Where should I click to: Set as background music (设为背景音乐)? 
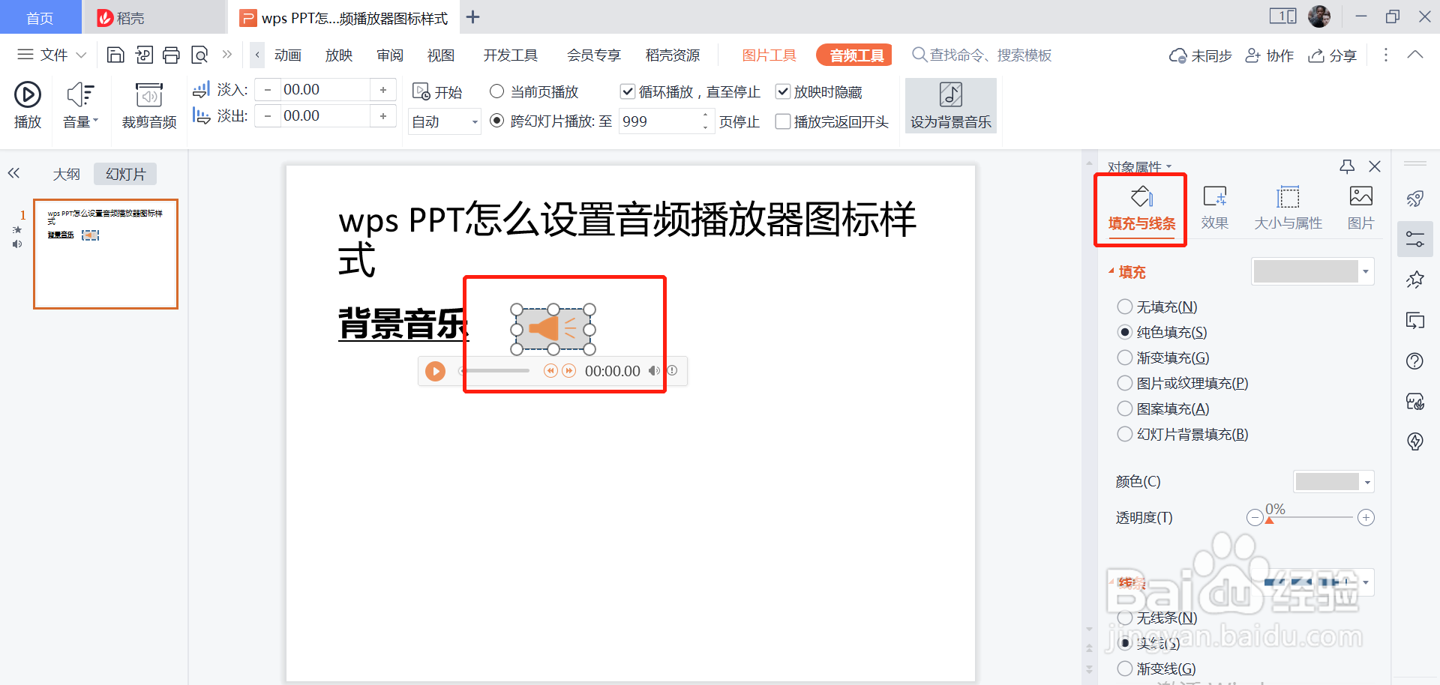(950, 106)
